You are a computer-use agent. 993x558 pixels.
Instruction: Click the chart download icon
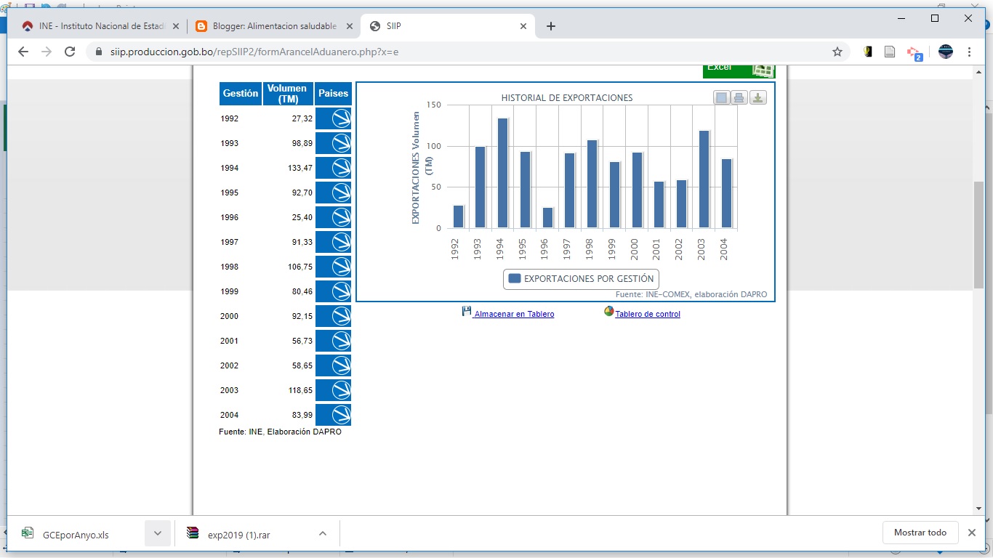click(757, 97)
